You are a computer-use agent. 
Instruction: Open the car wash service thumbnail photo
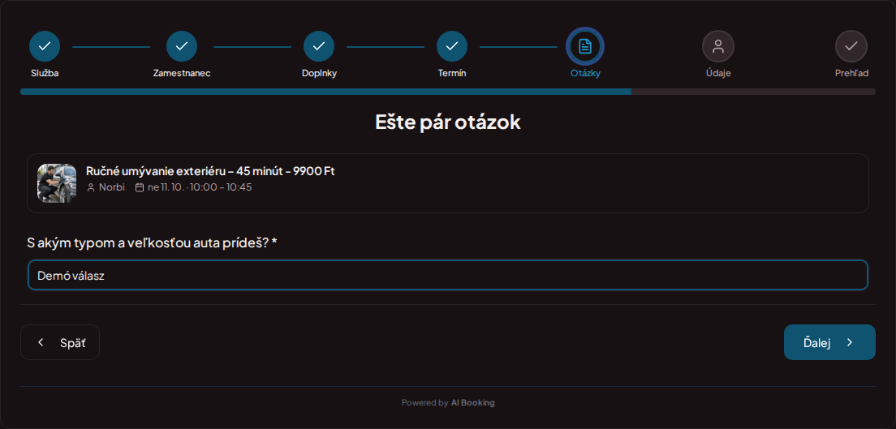tap(57, 182)
